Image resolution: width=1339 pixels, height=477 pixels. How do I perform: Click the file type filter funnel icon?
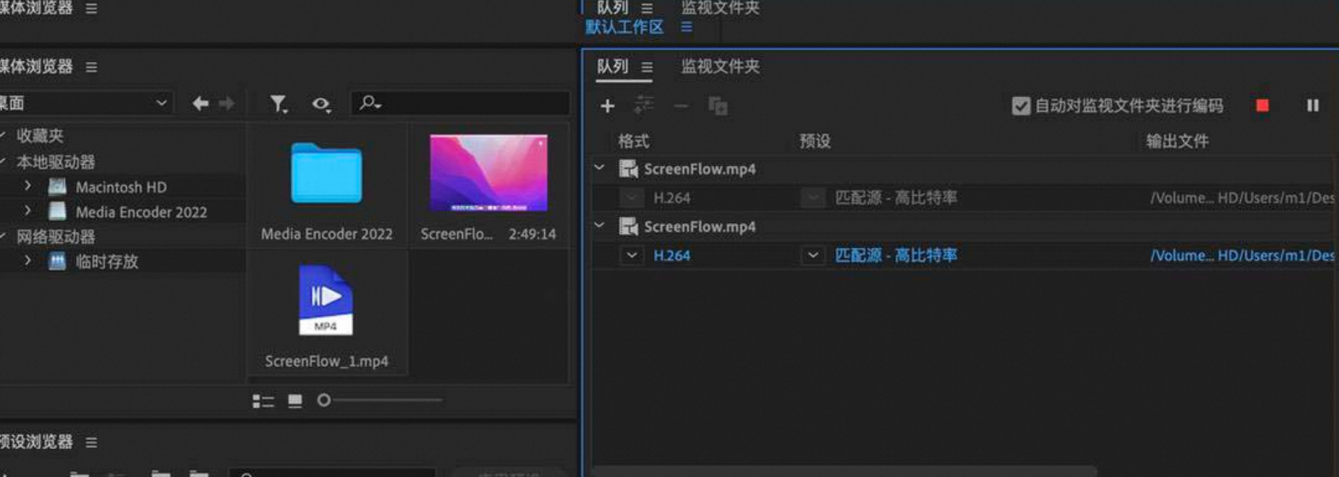[x=279, y=104]
